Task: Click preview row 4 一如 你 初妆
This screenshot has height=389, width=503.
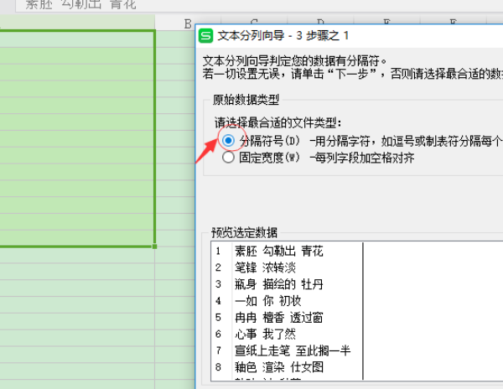Action: (268, 301)
